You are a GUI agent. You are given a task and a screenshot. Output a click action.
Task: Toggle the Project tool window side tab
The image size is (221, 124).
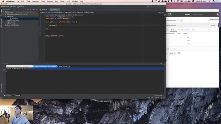tap(1, 13)
